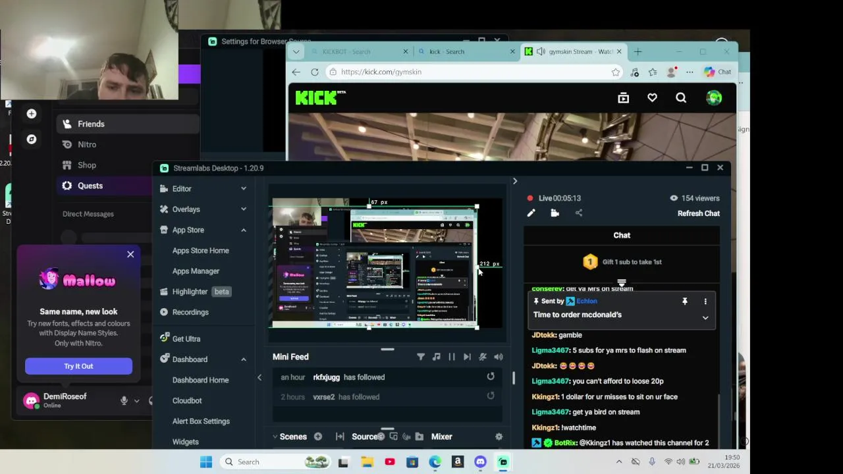Open Kick following heart icon

652,98
